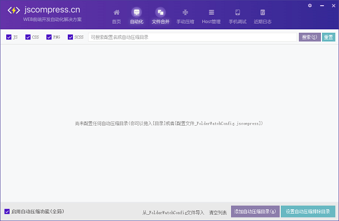Click the 自动化 tab label

[x=137, y=21]
